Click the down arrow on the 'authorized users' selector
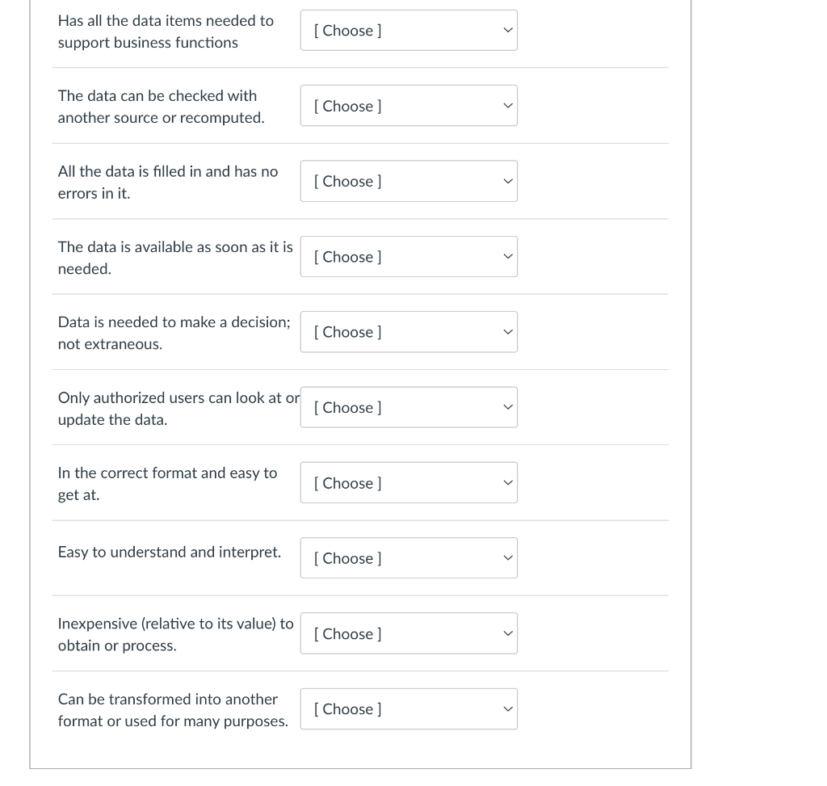 click(507, 407)
